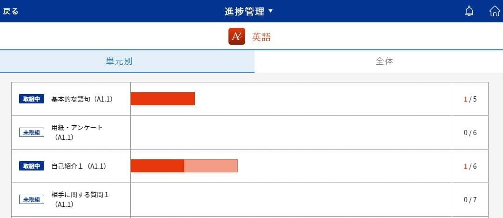
Task: Click the 1 / 5 score count
Action: tap(470, 99)
